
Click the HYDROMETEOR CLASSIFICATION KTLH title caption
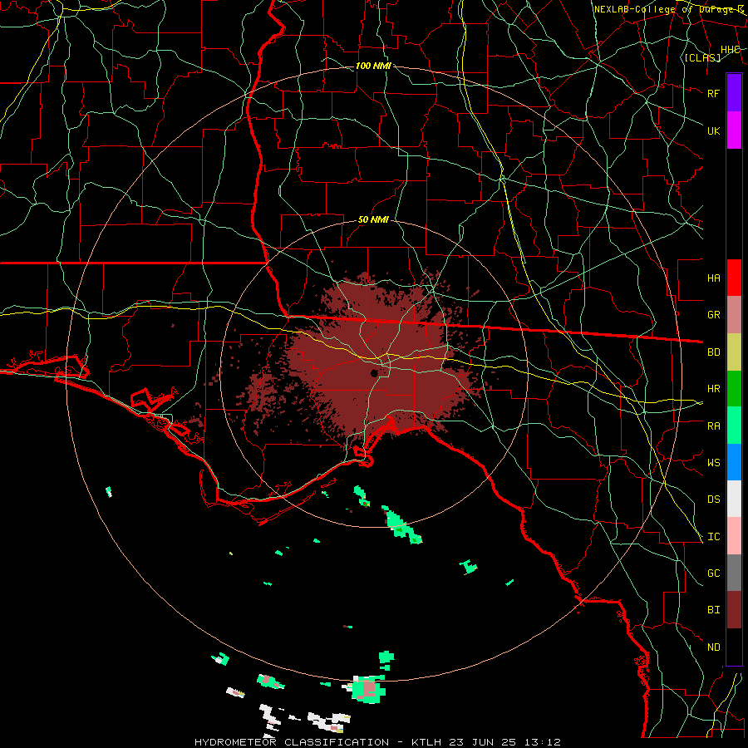click(377, 742)
